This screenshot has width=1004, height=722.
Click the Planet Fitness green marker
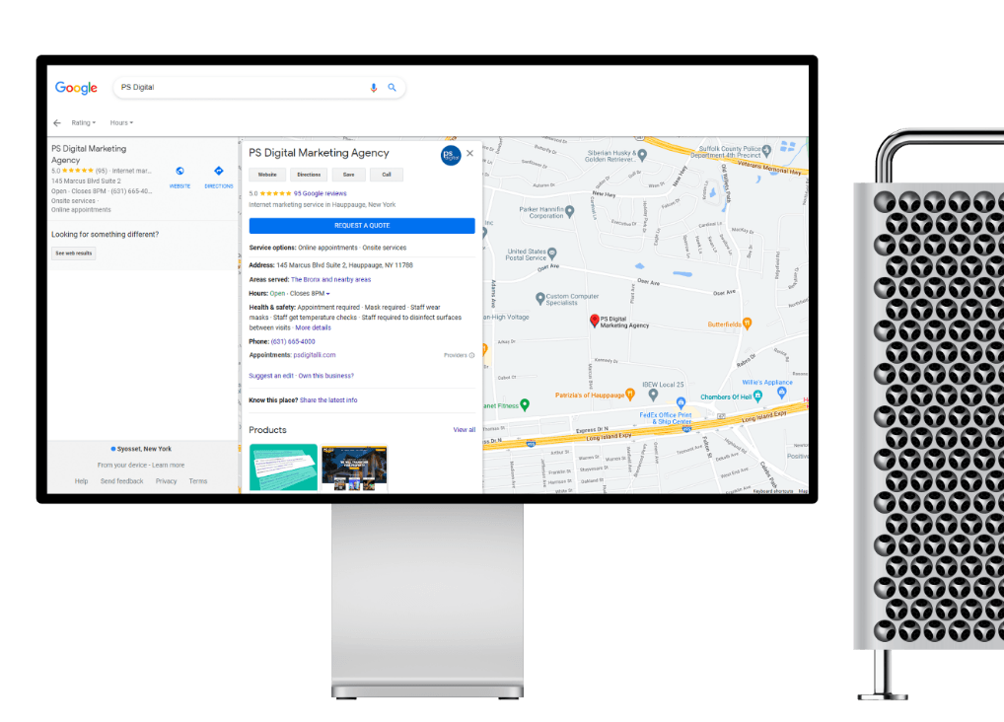[525, 404]
